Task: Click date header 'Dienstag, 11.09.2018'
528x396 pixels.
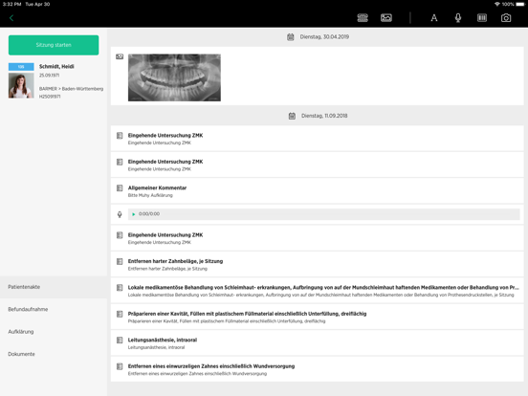Action: pos(324,116)
